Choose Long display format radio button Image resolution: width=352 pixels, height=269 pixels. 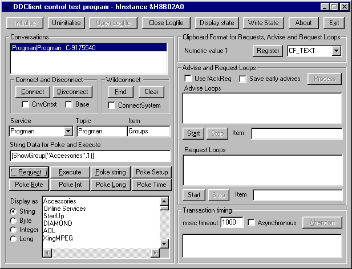click(x=14, y=239)
